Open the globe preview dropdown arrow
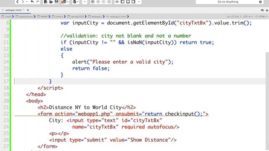This screenshot has width=269, height=151. 78,2
